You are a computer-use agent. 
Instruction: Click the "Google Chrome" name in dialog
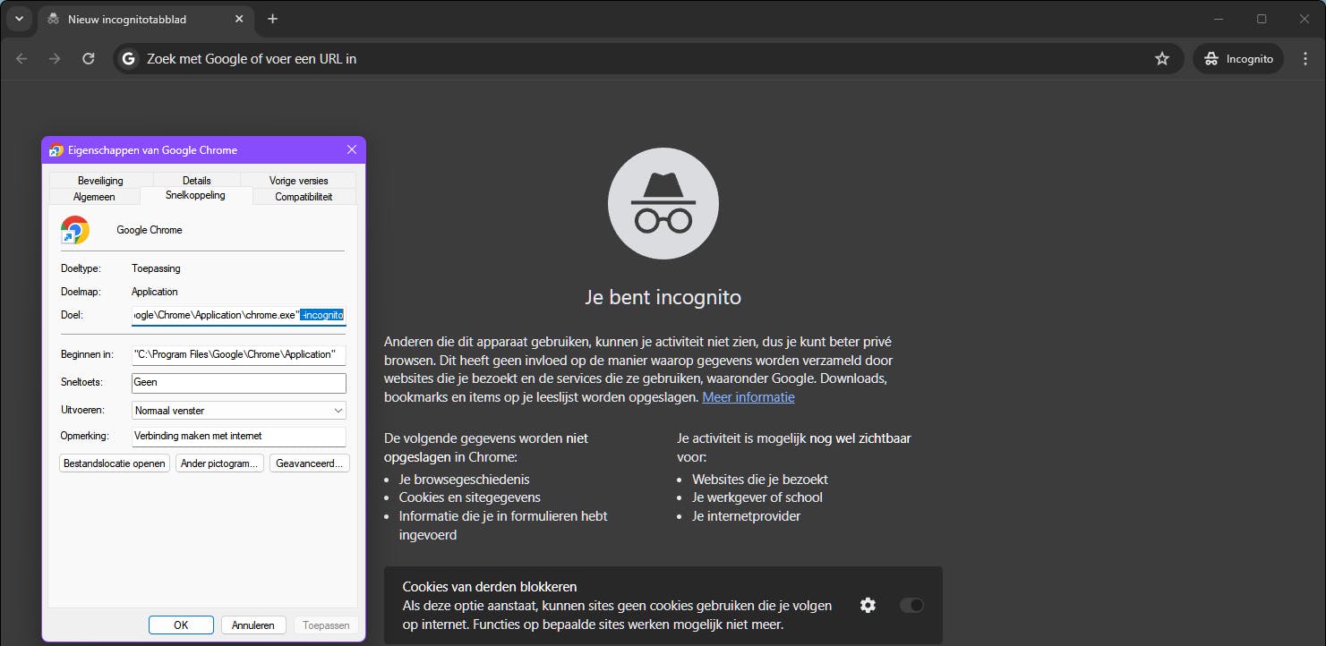pos(150,230)
